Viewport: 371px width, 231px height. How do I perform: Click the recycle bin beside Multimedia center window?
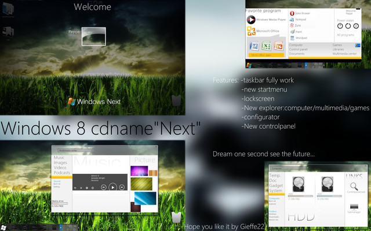tap(176, 217)
